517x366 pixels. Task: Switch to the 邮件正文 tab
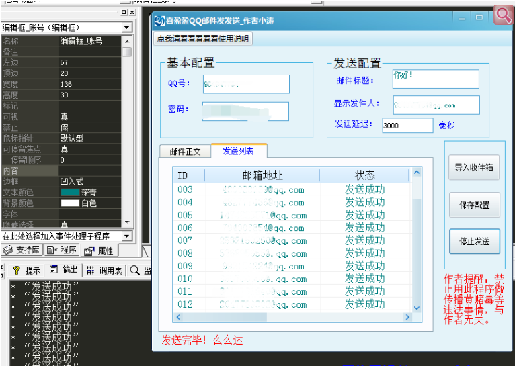pos(185,152)
